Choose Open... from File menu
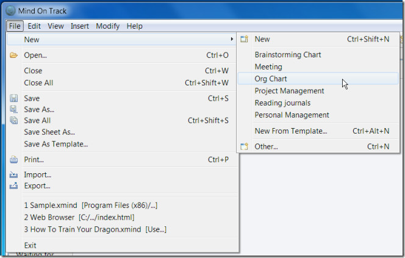This screenshot has width=405, height=258. pos(121,56)
